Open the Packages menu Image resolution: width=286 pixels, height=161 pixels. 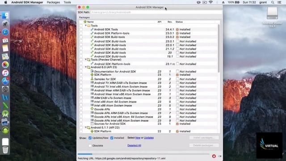tap(53, 2)
